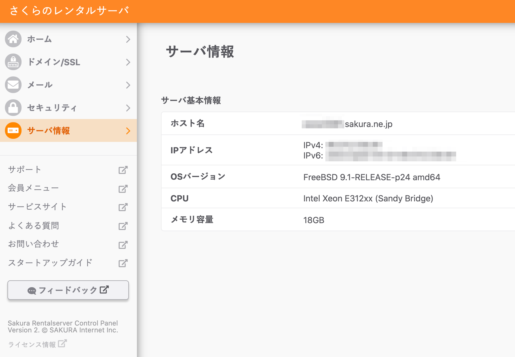Click the external link icon beside サポート
Viewport: 515px width, 357px height.
click(123, 170)
